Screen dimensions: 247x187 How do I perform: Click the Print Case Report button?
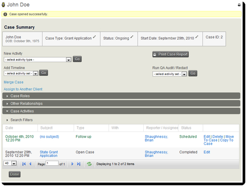[170, 54]
